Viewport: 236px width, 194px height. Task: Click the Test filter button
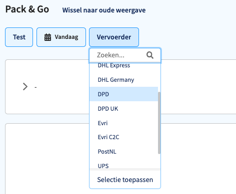pyautogui.click(x=19, y=37)
